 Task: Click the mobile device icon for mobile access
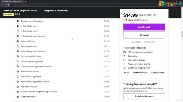(124, 64)
